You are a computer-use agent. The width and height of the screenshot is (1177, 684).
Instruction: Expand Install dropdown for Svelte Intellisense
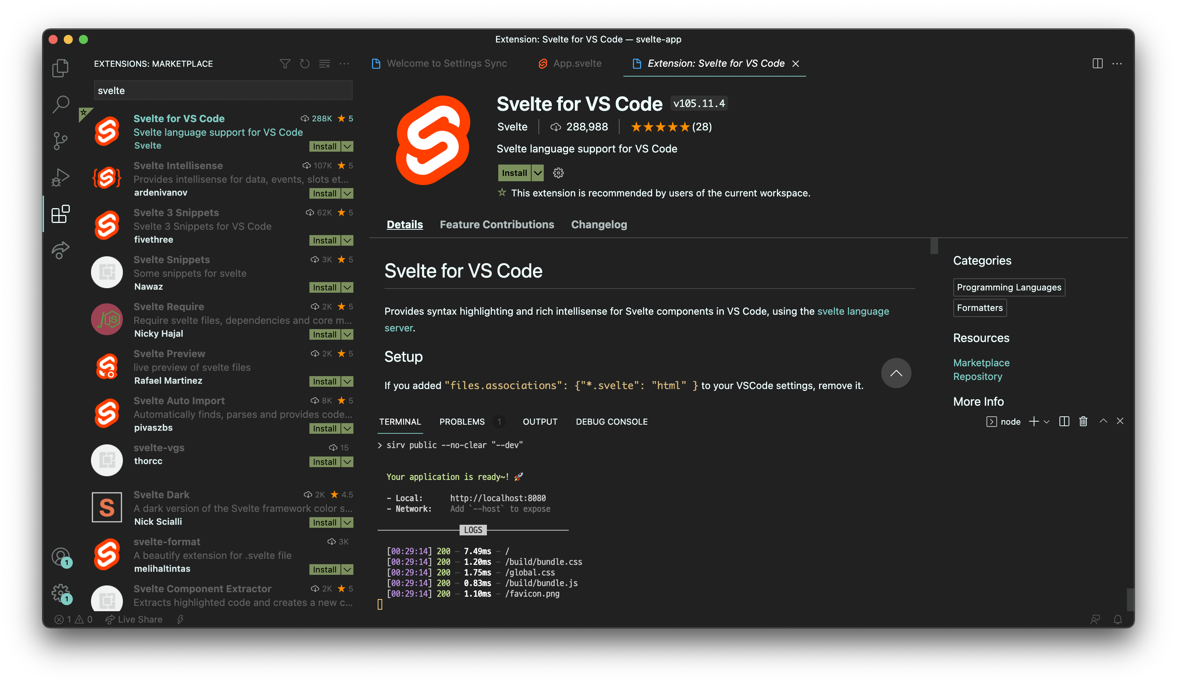(347, 193)
